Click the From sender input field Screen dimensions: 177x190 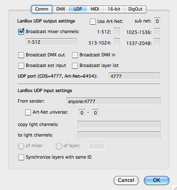[113, 101]
